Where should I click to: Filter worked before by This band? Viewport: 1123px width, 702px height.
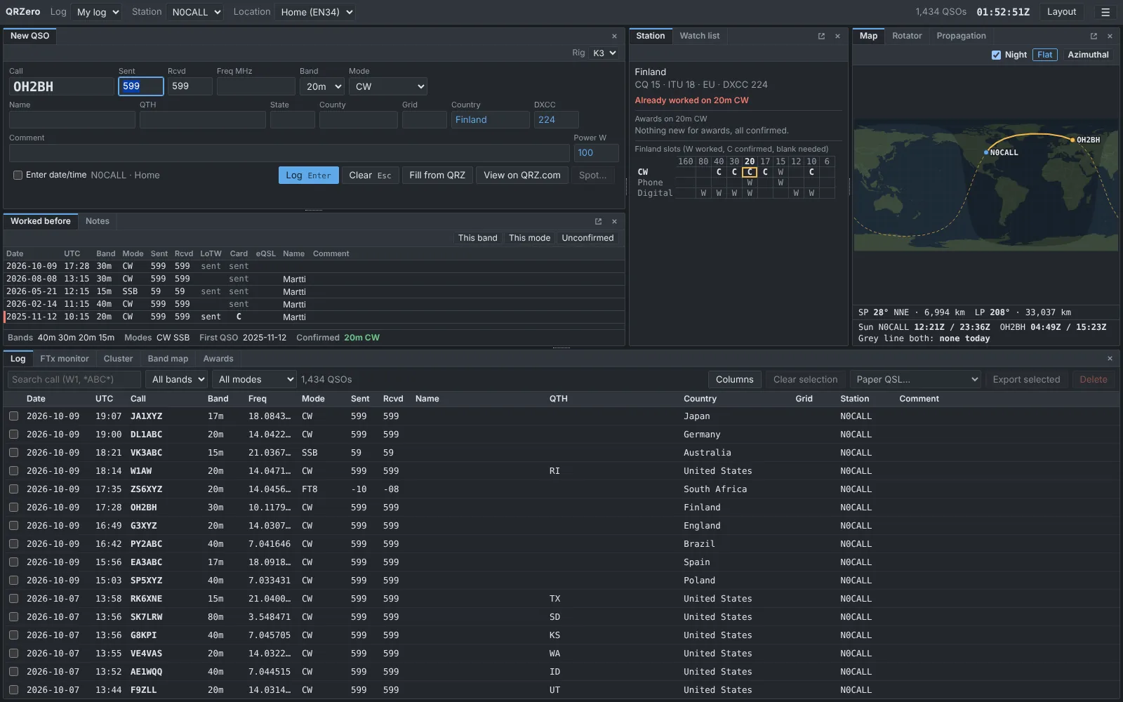477,238
